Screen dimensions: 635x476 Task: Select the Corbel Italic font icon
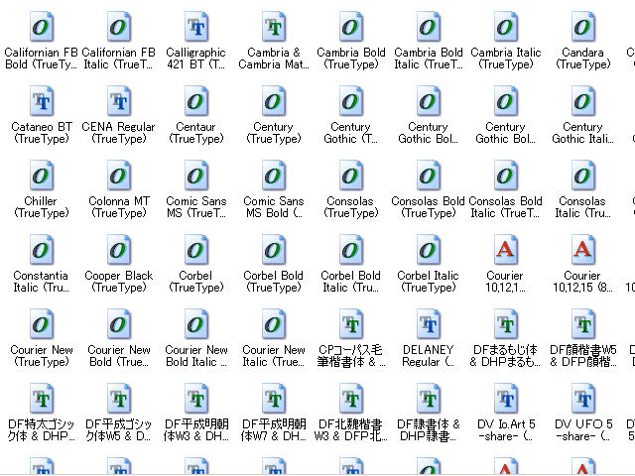click(428, 250)
